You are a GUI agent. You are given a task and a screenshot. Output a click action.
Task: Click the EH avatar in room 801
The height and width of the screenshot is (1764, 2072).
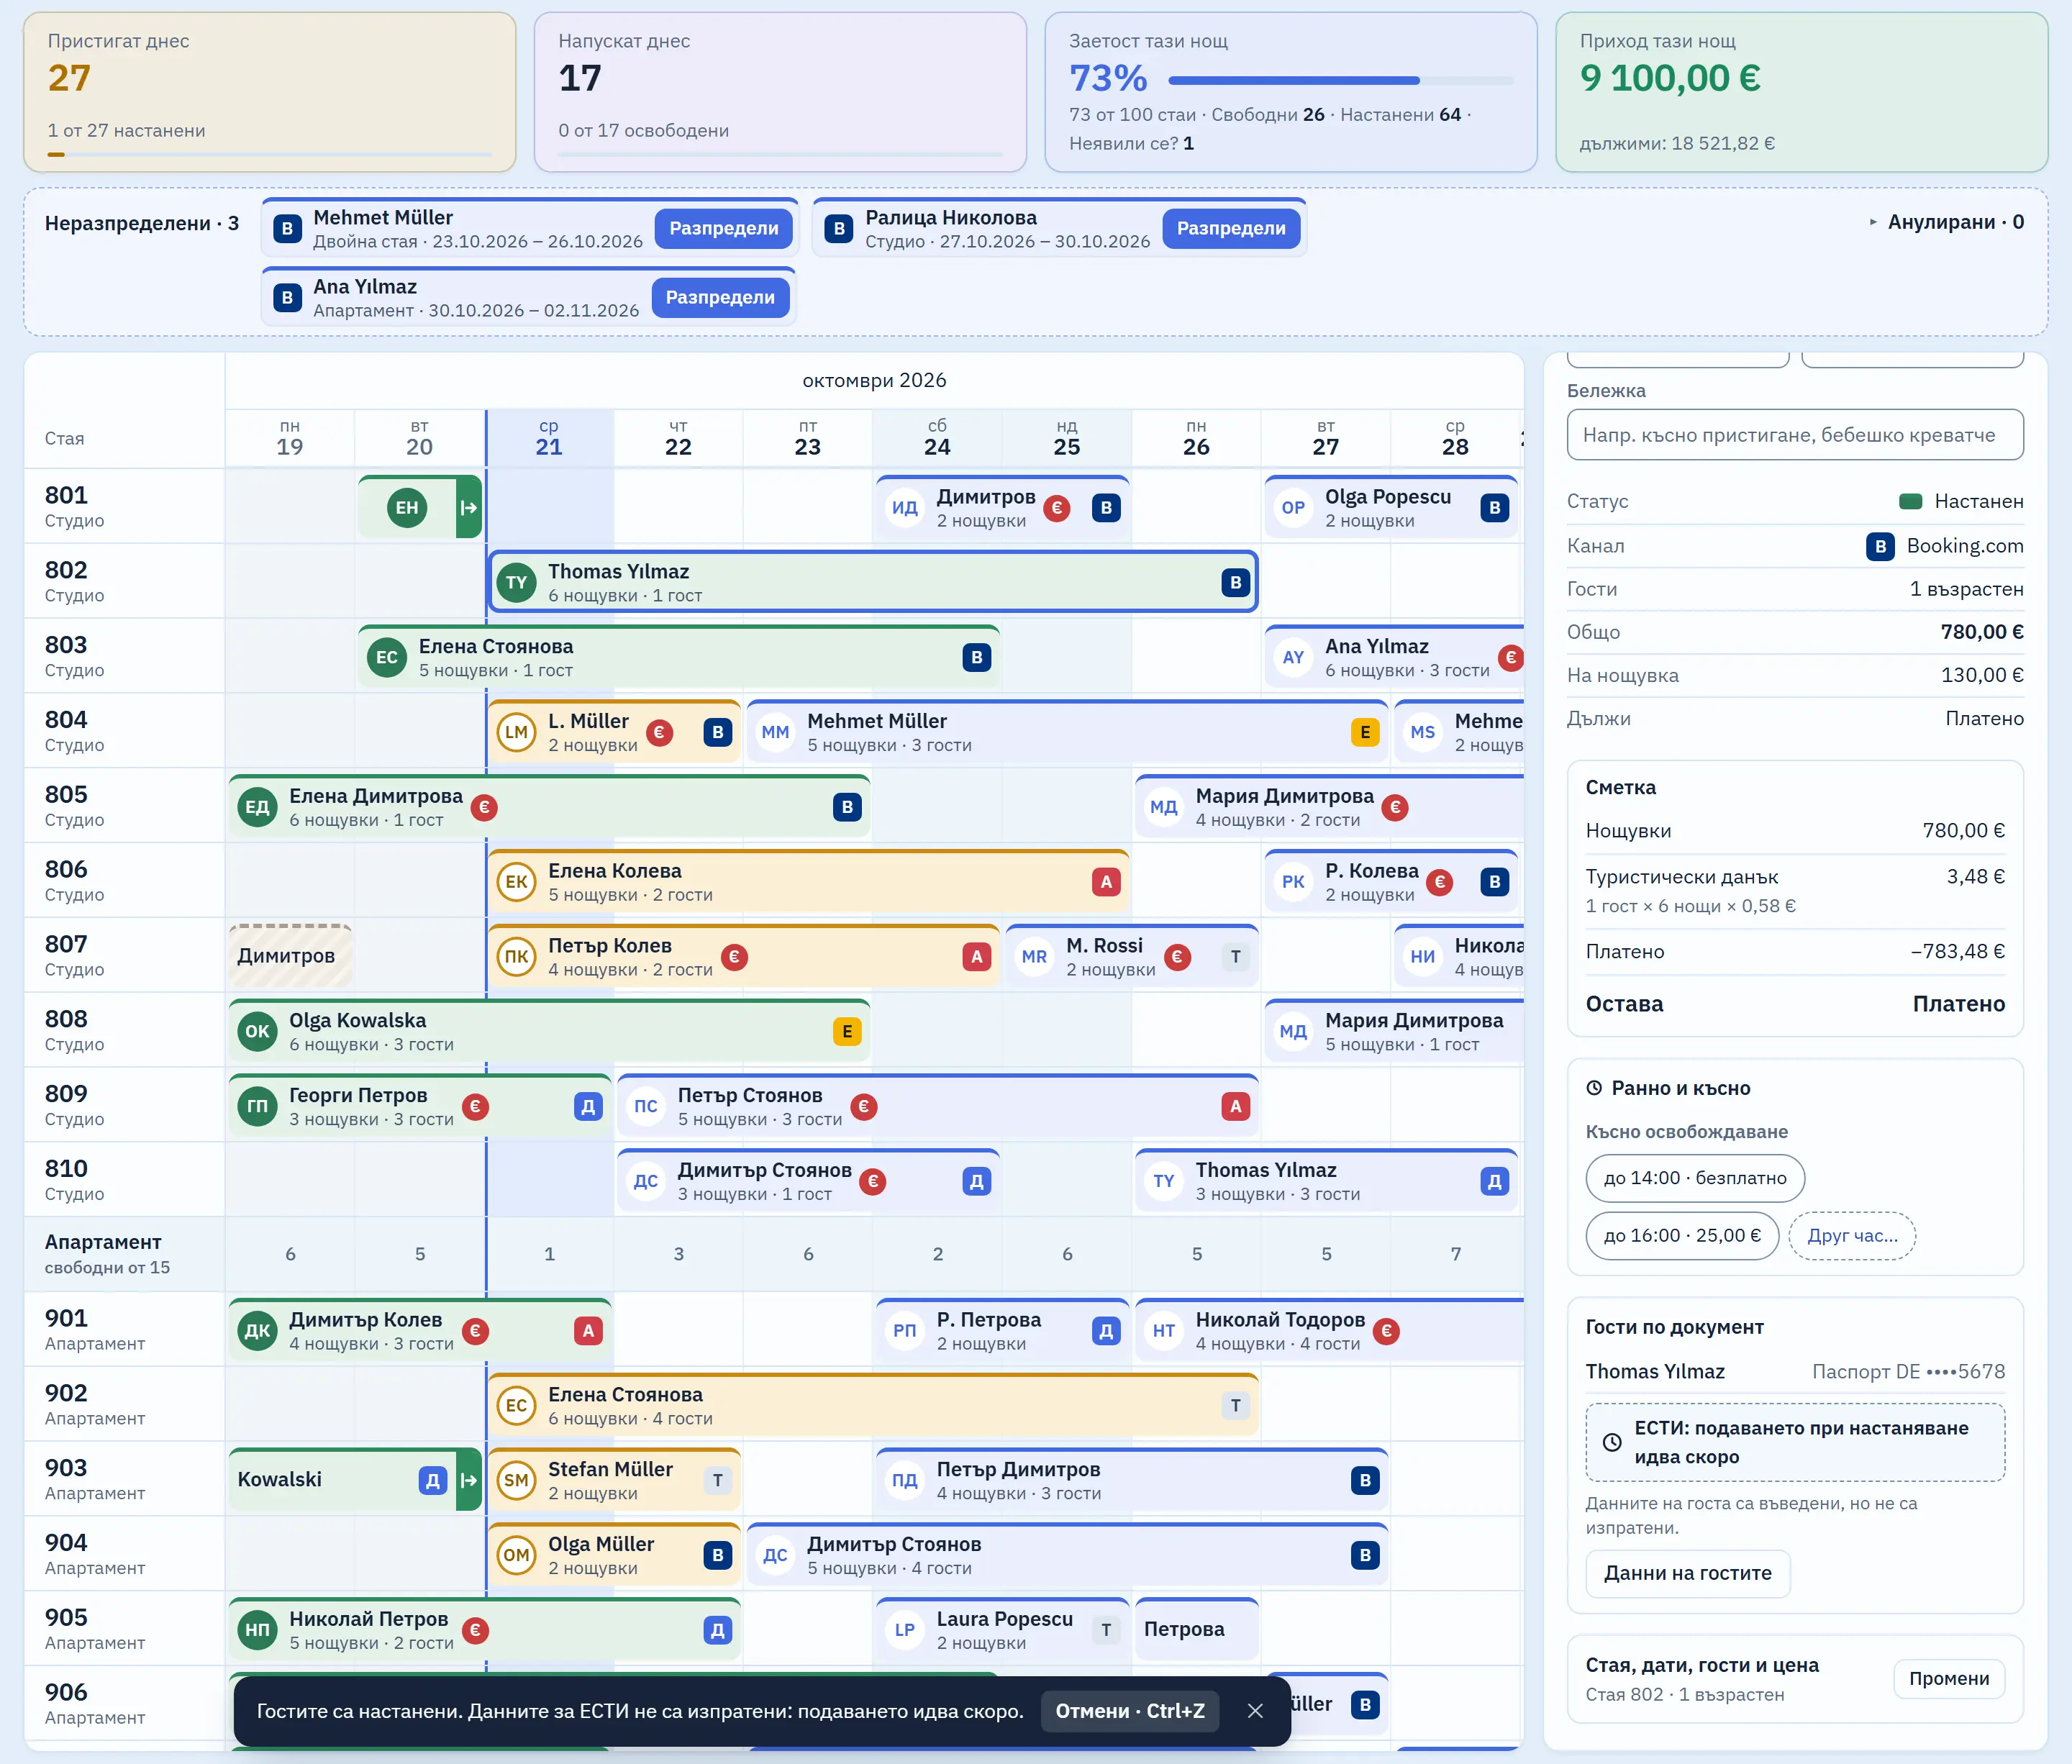[407, 508]
